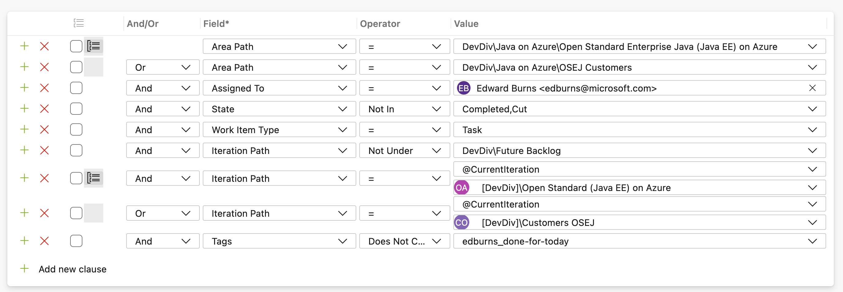This screenshot has width=843, height=292.
Task: Tick the checkbox on the Tags row
Action: point(76,241)
